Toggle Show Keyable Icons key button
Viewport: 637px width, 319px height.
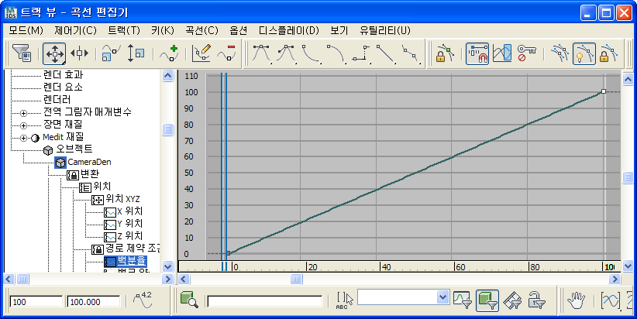click(x=526, y=53)
